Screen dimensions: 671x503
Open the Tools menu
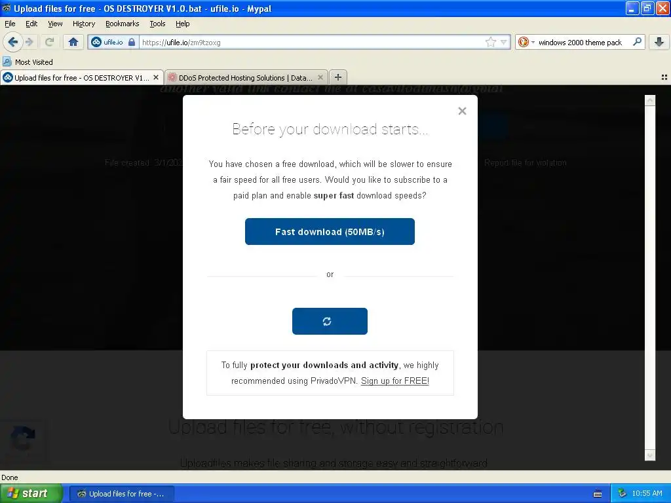click(x=157, y=24)
